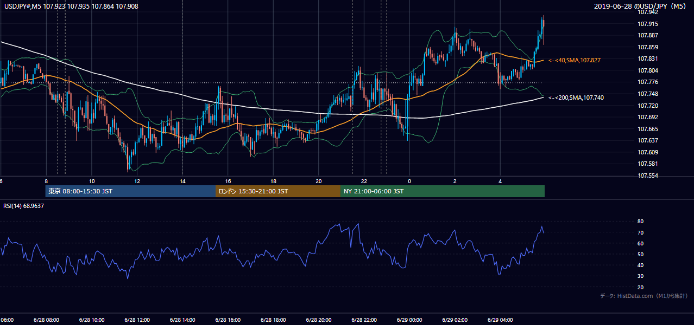This screenshot has width=694, height=325.
Task: Click price axis label 107.915
Action: (648, 24)
